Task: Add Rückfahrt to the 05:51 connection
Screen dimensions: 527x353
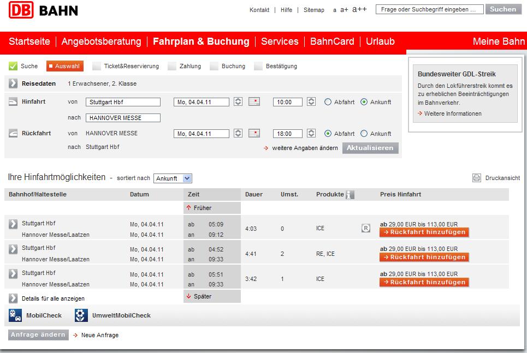Action: (x=424, y=283)
